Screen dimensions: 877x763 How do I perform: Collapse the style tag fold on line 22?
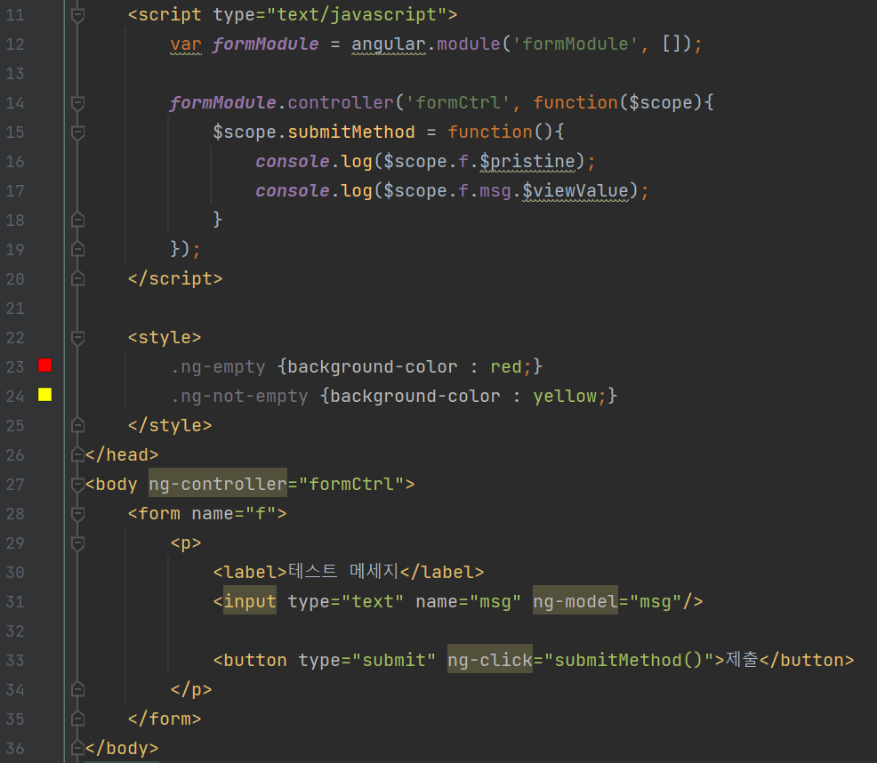point(77,337)
